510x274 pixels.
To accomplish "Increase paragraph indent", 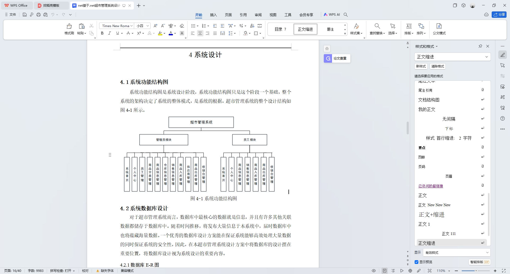I will pos(223,26).
